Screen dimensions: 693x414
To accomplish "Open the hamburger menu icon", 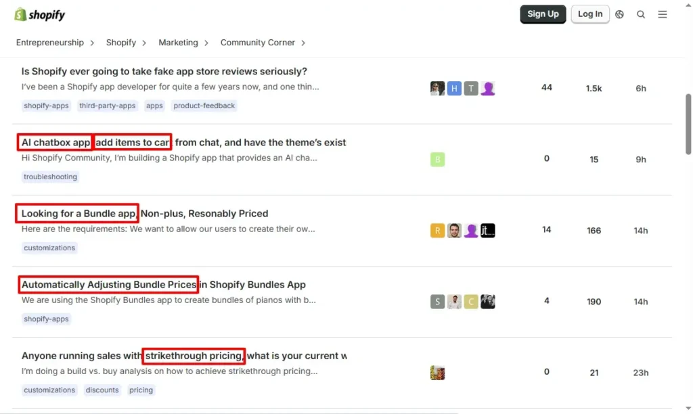I will 662,14.
